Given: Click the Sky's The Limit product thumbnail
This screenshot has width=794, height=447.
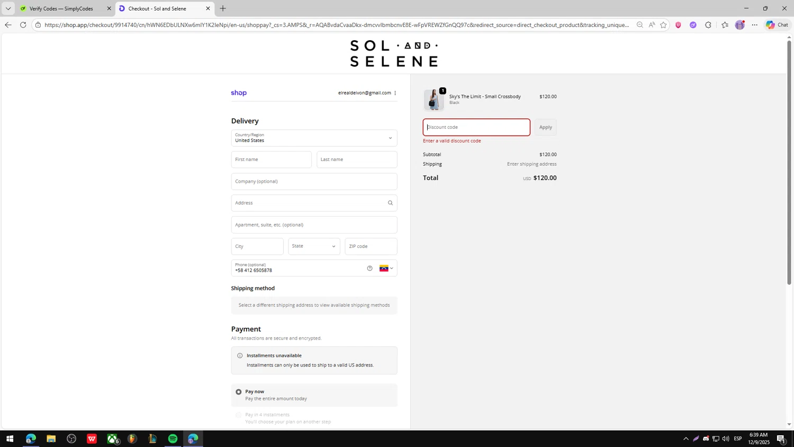Looking at the screenshot, I should (434, 100).
